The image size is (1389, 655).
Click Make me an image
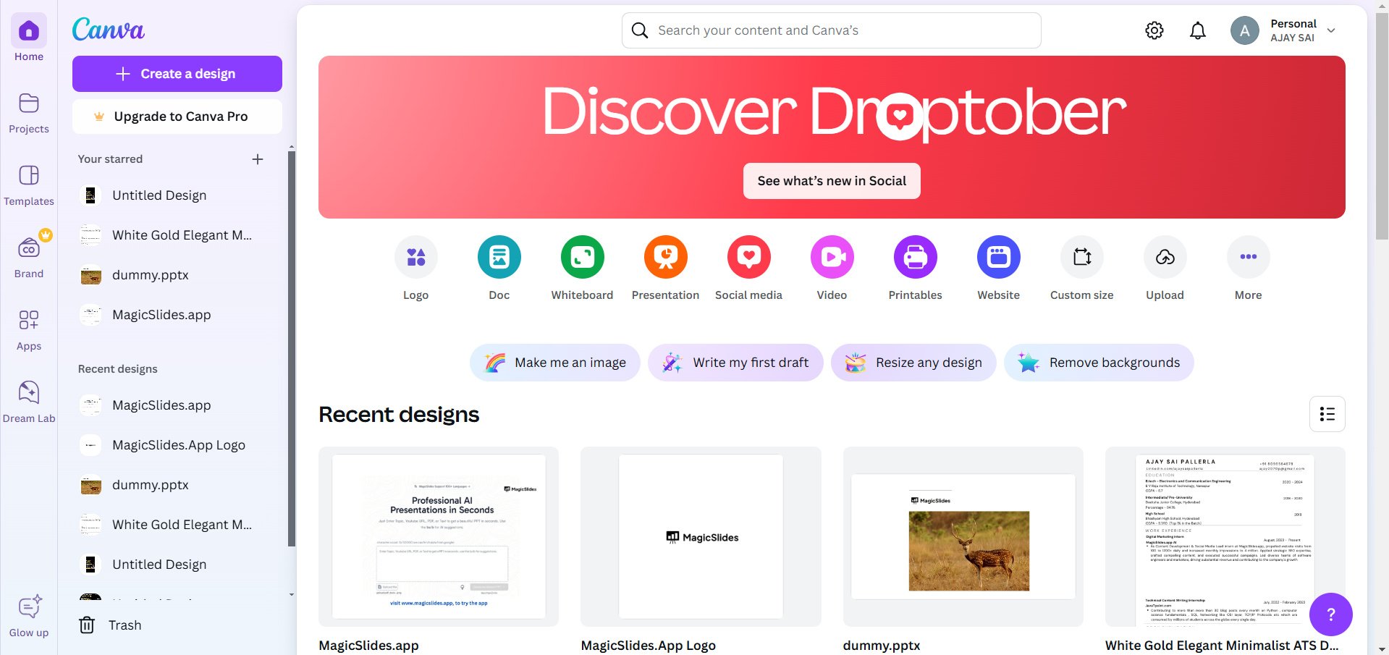pos(555,363)
